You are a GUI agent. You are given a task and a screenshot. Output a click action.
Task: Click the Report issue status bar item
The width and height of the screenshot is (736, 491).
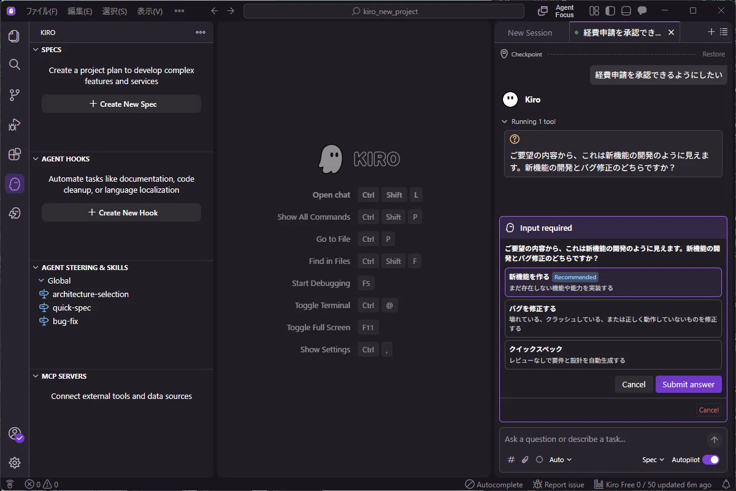(x=559, y=484)
